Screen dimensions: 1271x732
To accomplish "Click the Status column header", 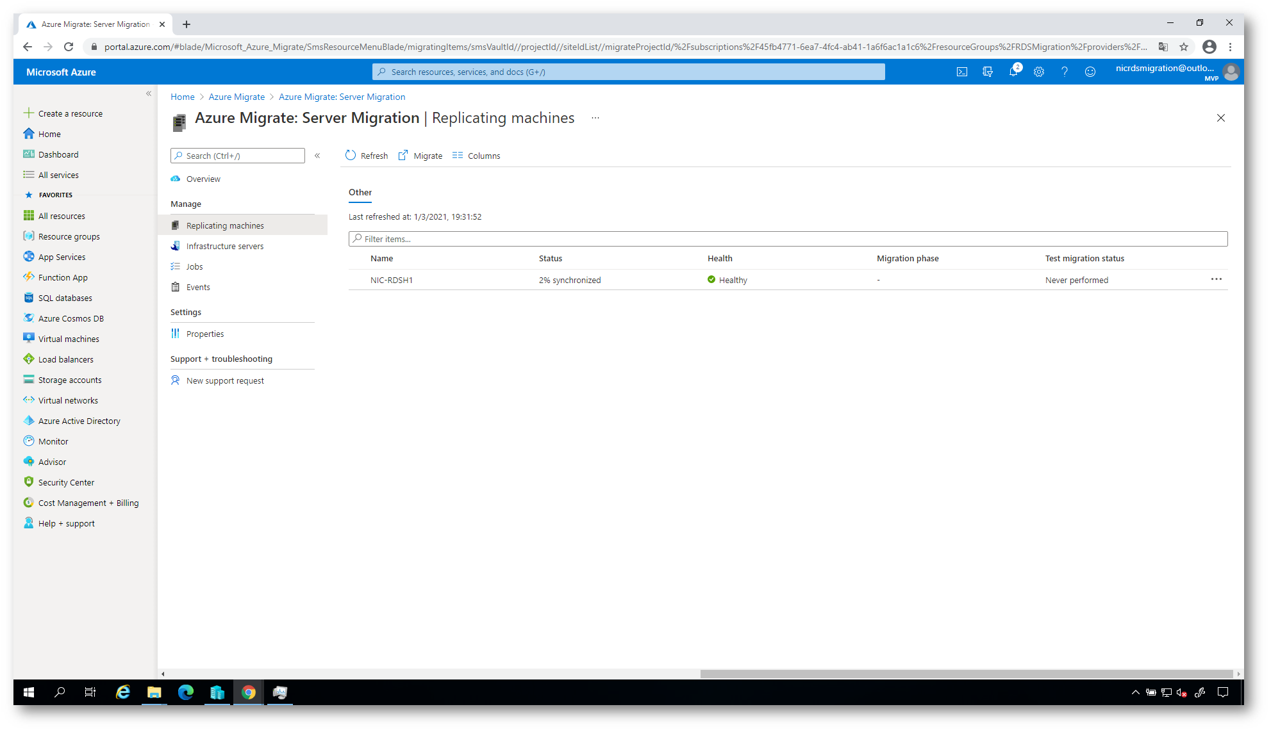I will coord(550,258).
